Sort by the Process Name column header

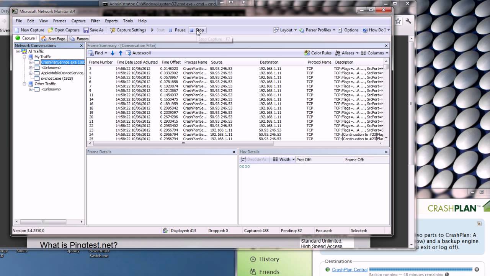coord(196,62)
